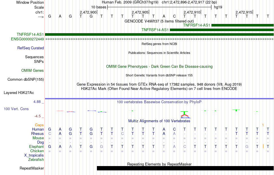Open 100 vertebrates Basewise Conservation by PhyloP title
This screenshot has width=274, height=175.
coord(159,102)
